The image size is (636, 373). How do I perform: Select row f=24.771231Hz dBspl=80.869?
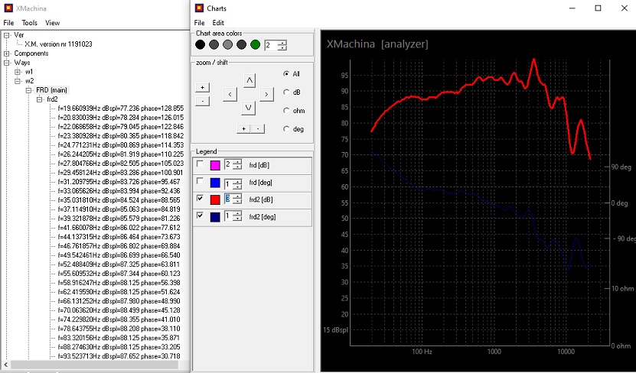pos(121,145)
